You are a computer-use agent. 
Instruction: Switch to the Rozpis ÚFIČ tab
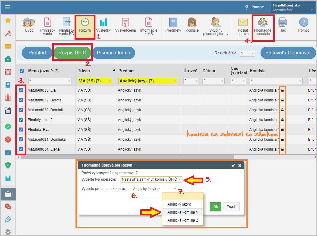[73, 53]
